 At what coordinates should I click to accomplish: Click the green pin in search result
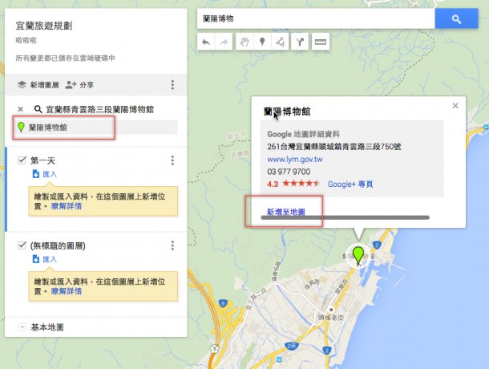point(21,127)
